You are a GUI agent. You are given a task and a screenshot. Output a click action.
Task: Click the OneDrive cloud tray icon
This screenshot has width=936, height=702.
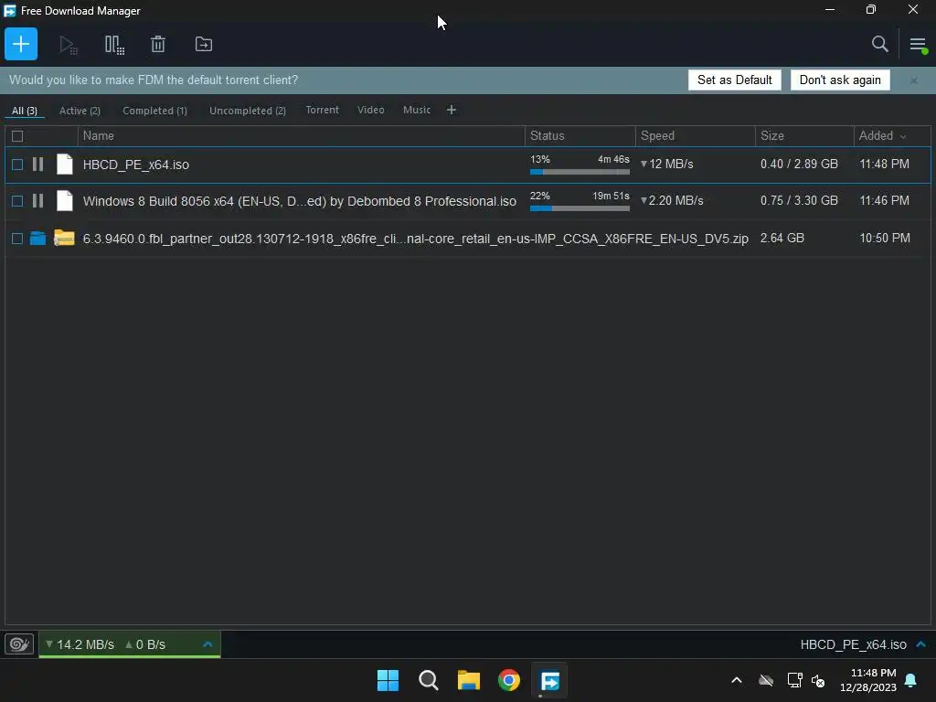(766, 680)
